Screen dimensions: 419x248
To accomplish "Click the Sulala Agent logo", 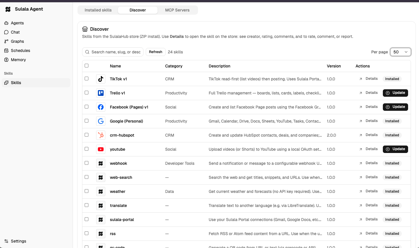I will [x=8, y=9].
